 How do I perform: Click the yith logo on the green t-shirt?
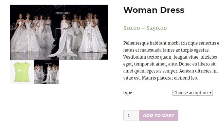(19, 70)
